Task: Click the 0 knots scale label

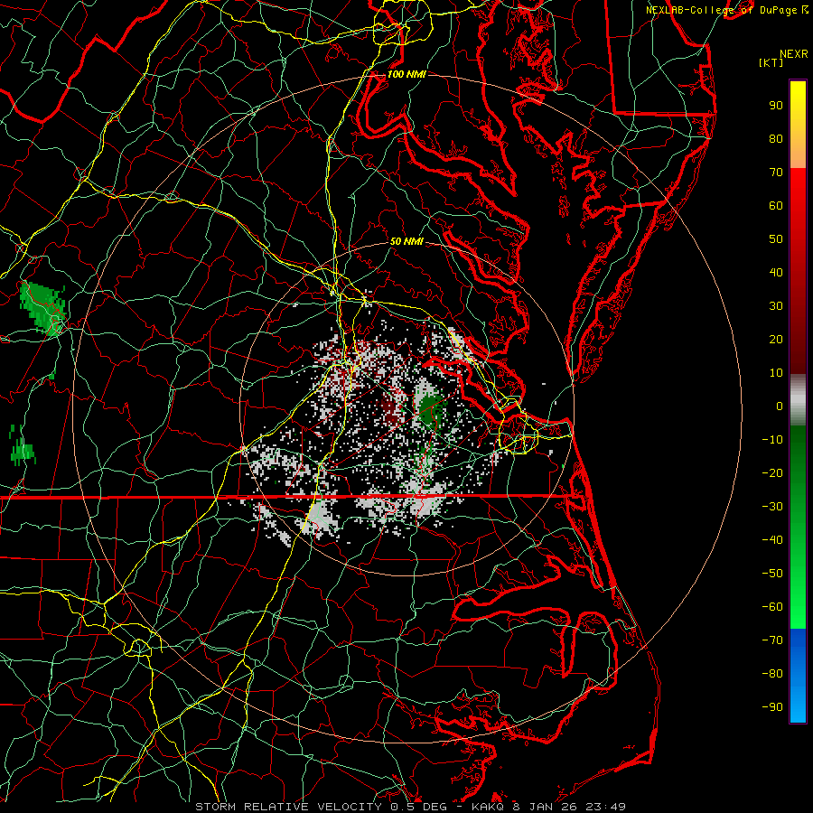Action: click(x=780, y=406)
